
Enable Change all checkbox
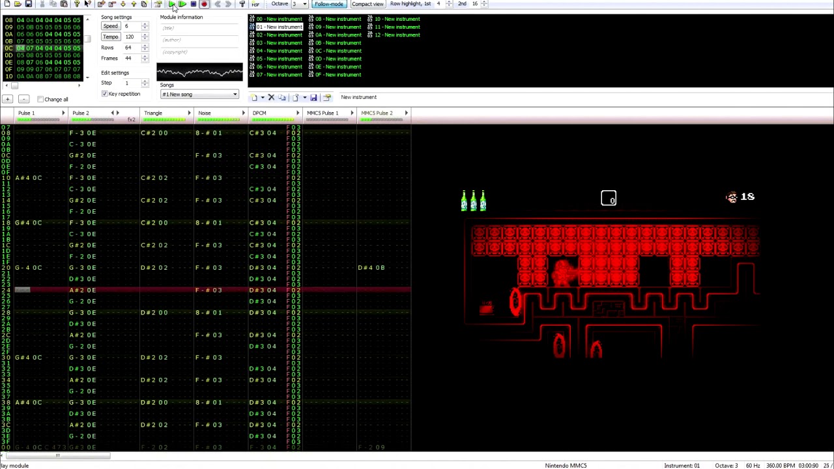pyautogui.click(x=40, y=99)
